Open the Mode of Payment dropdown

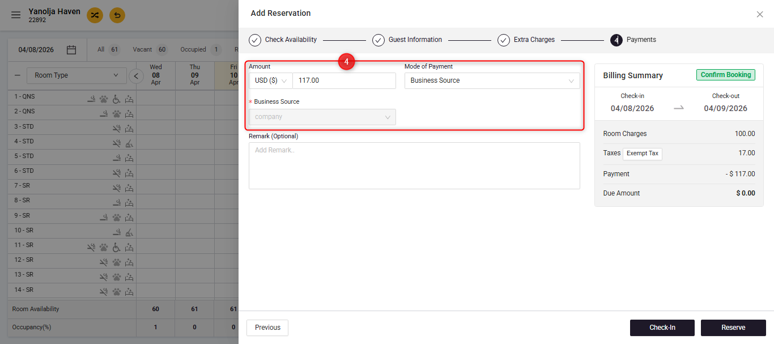[492, 80]
